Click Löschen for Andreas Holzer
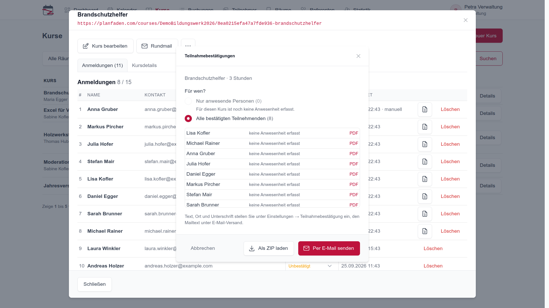The height and width of the screenshot is (308, 549). click(433, 266)
